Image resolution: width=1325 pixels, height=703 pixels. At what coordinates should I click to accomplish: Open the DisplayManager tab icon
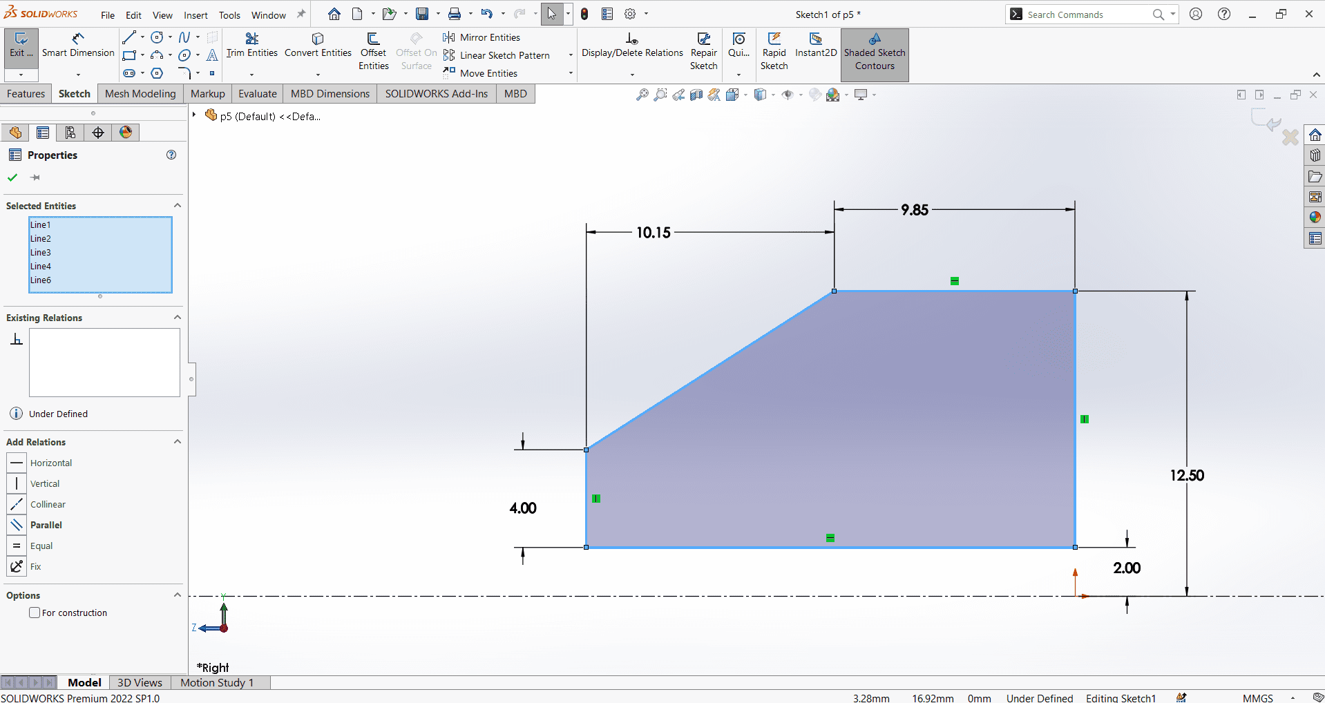coord(126,133)
